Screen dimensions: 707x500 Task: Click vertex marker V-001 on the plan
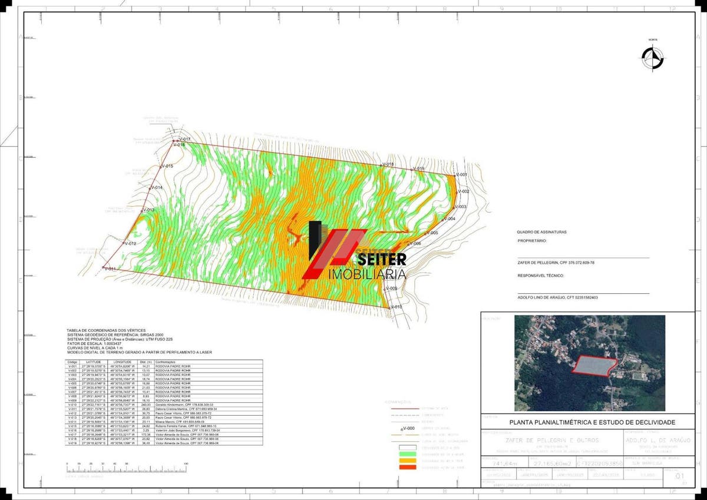pyautogui.click(x=461, y=174)
